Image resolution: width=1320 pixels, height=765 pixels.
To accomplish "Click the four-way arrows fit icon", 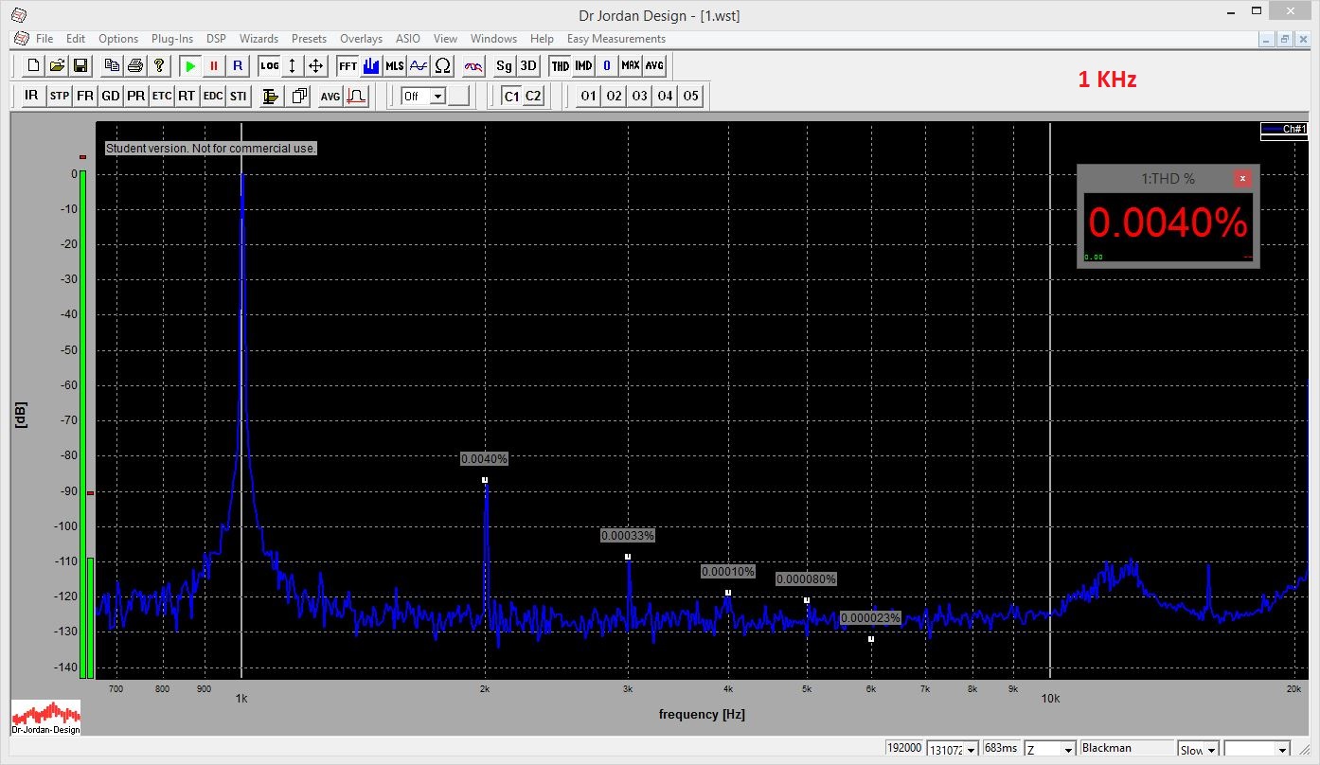I will pos(316,66).
